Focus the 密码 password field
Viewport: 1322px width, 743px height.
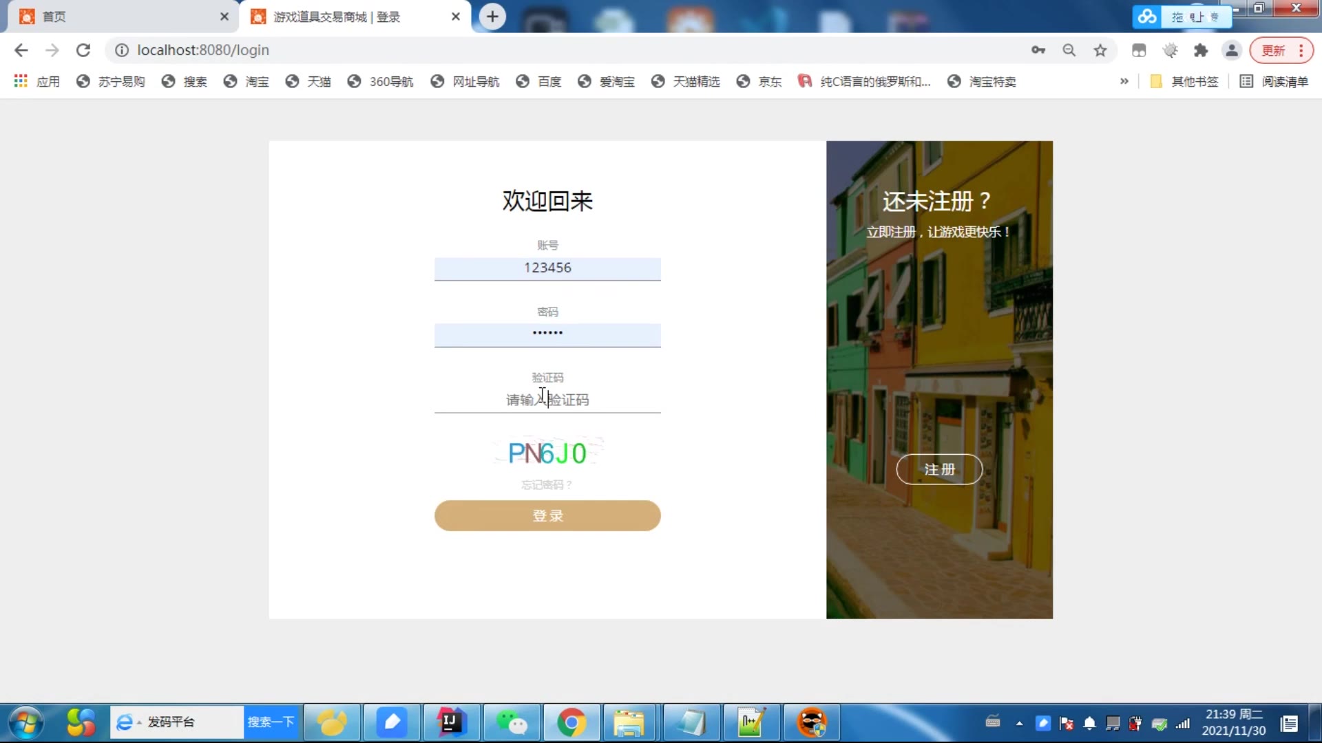(x=547, y=334)
